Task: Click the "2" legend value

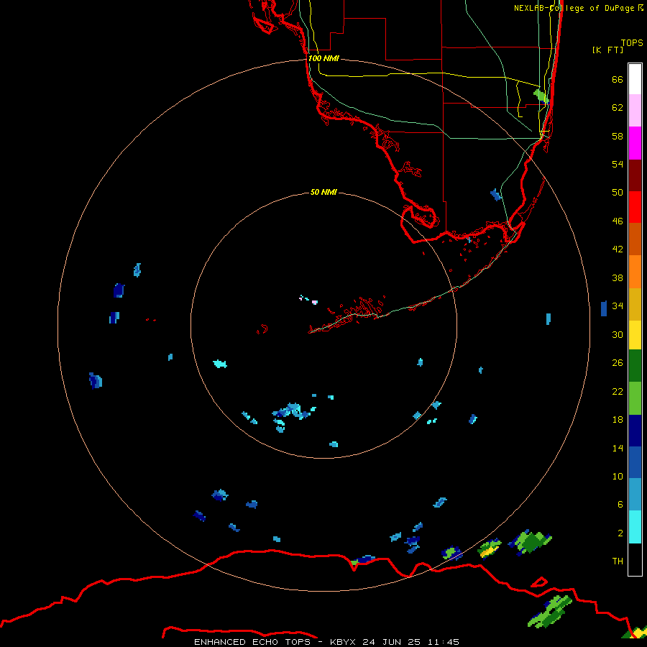Action: pyautogui.click(x=620, y=533)
